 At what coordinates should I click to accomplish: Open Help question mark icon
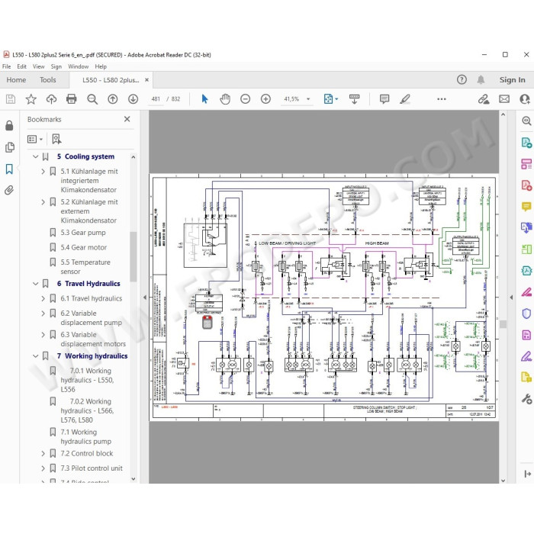tap(462, 79)
